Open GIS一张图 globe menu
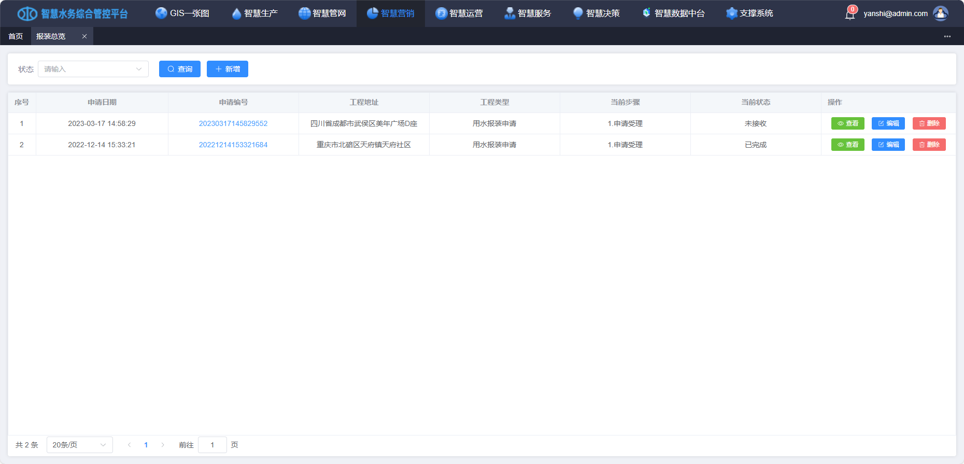Viewport: 964px width, 464px height. pyautogui.click(x=182, y=13)
